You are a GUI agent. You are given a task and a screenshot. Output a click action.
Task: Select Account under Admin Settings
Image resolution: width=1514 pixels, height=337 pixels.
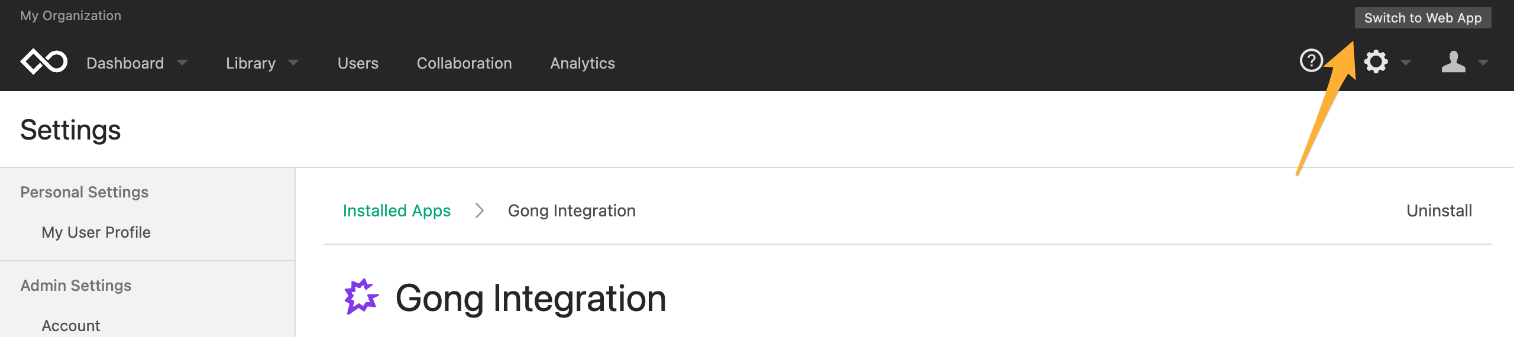tap(71, 326)
